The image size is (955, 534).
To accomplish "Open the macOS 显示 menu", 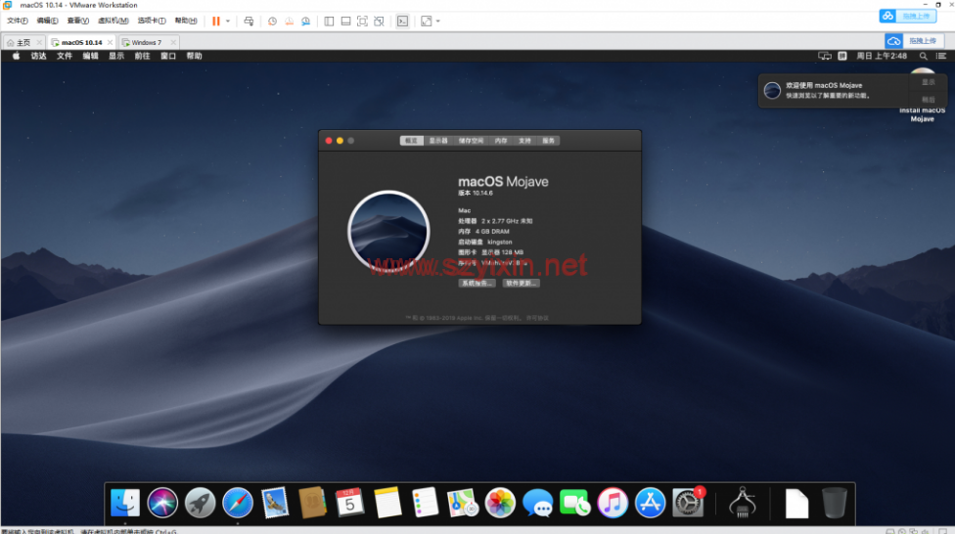I will point(115,56).
